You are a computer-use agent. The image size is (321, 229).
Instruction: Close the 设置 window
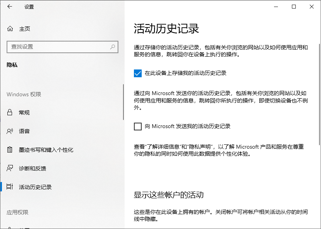pyautogui.click(x=312, y=7)
